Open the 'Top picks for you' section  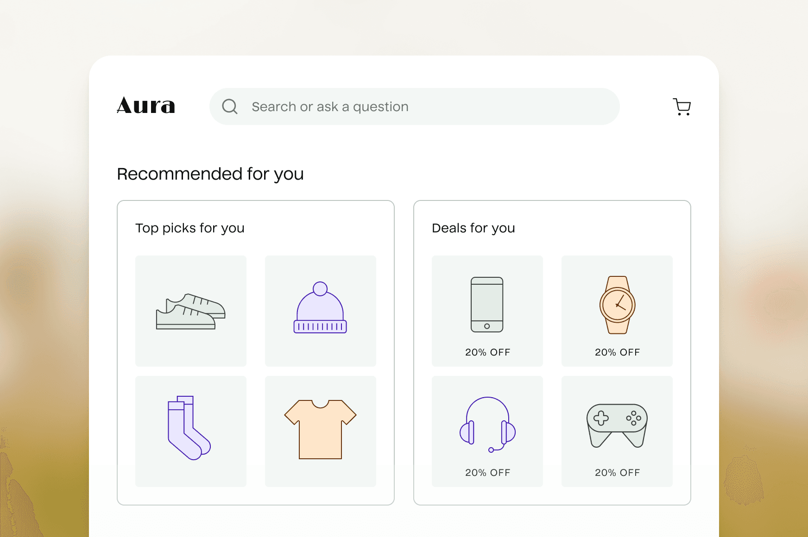[x=190, y=228]
